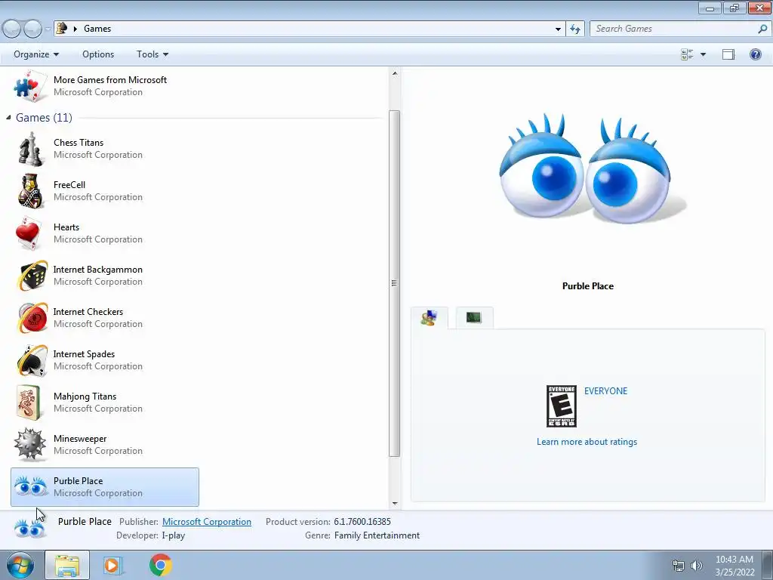The image size is (773, 580).
Task: Click the network tray icon
Action: (679, 566)
